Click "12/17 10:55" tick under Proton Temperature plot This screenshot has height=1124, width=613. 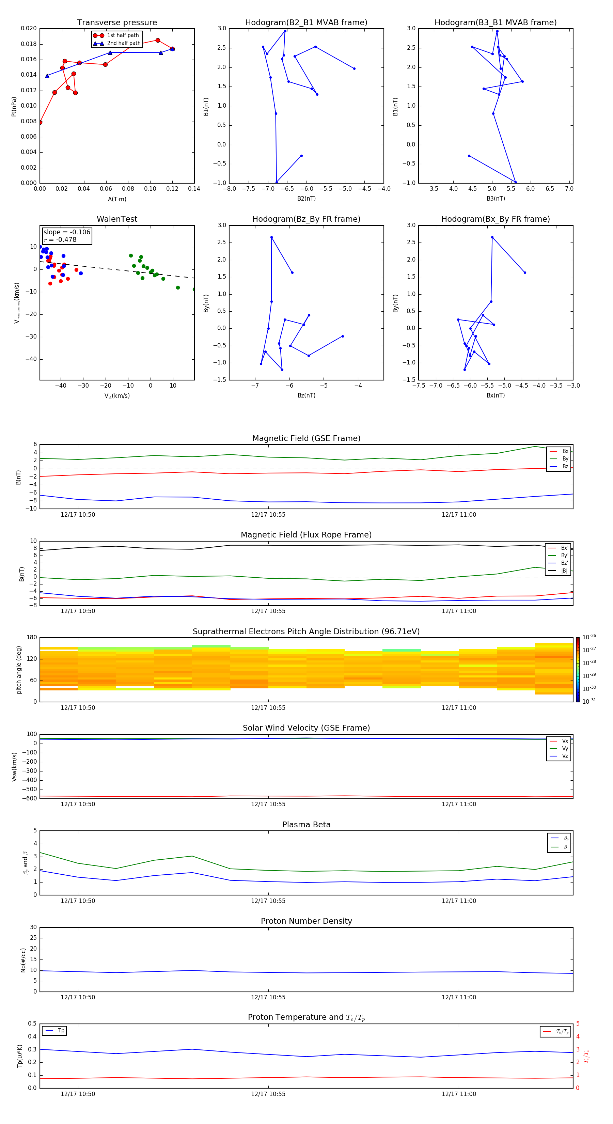pos(268,1094)
